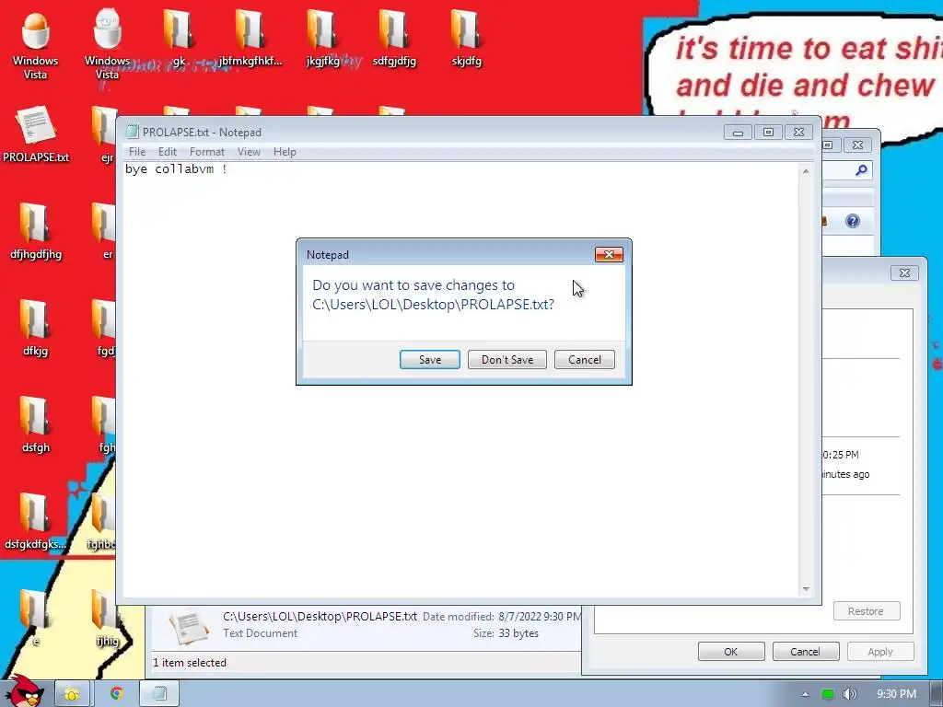Click Cancel in the Properties dialog
943x707 pixels.
click(x=805, y=652)
